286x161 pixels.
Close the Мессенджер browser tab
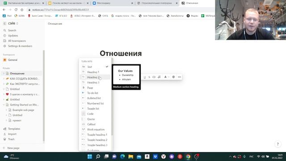pyautogui.click(x=132, y=3)
